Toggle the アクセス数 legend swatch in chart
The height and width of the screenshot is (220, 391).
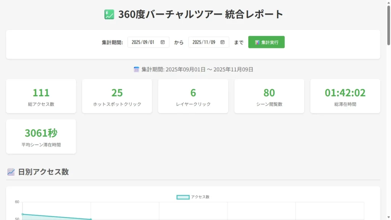tap(183, 197)
